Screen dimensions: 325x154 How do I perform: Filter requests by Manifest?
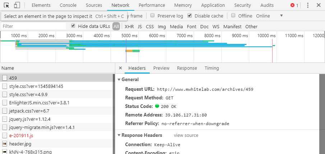[232, 26]
